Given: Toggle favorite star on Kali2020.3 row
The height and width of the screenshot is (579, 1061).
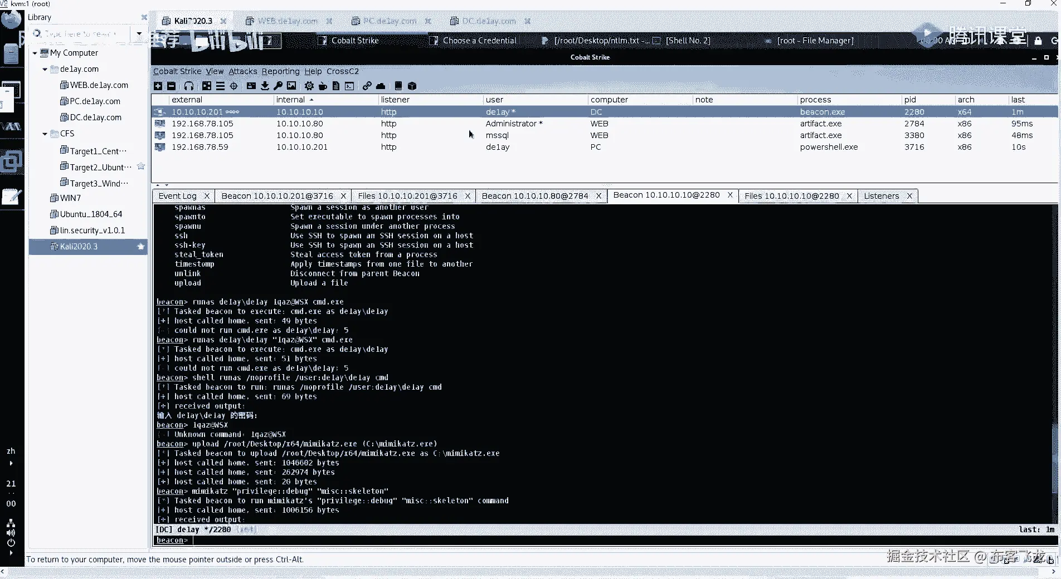Looking at the screenshot, I should pos(141,246).
